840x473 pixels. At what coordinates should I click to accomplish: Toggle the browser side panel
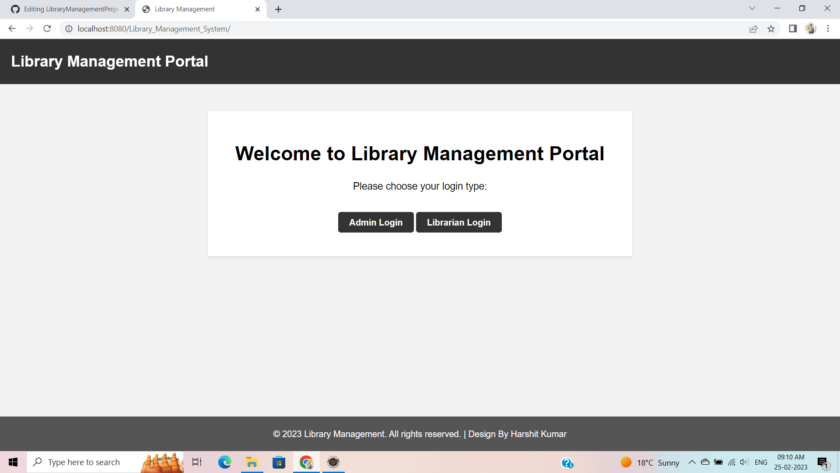tap(792, 28)
